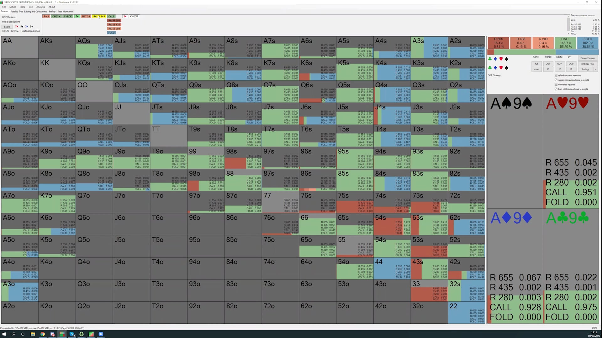Toggle square size proportional to weight
602x338 pixels.
pos(556,80)
